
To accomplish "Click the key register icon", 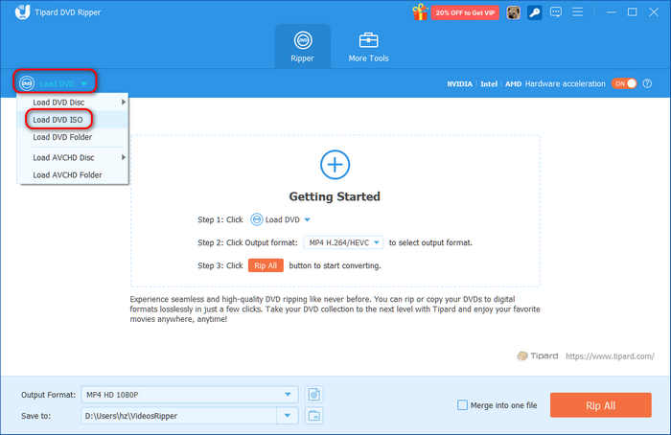I will 535,12.
